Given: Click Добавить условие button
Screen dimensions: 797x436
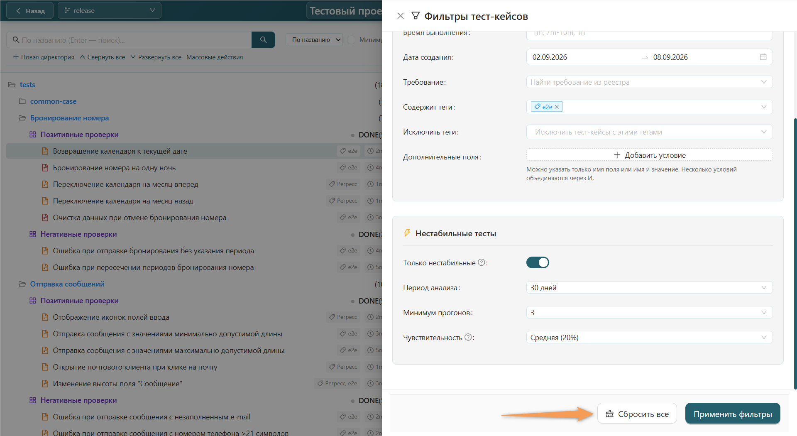Looking at the screenshot, I should click(x=649, y=155).
